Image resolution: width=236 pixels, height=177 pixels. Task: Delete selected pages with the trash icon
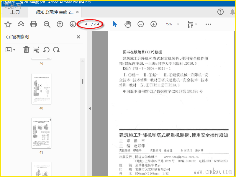[26, 50]
